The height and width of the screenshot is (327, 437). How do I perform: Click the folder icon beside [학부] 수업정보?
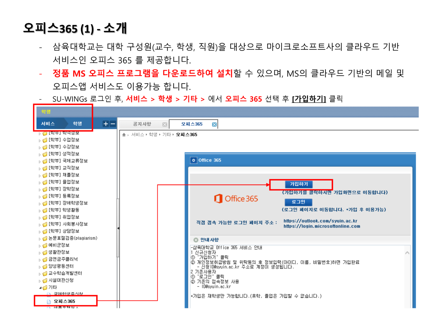coord(45,140)
